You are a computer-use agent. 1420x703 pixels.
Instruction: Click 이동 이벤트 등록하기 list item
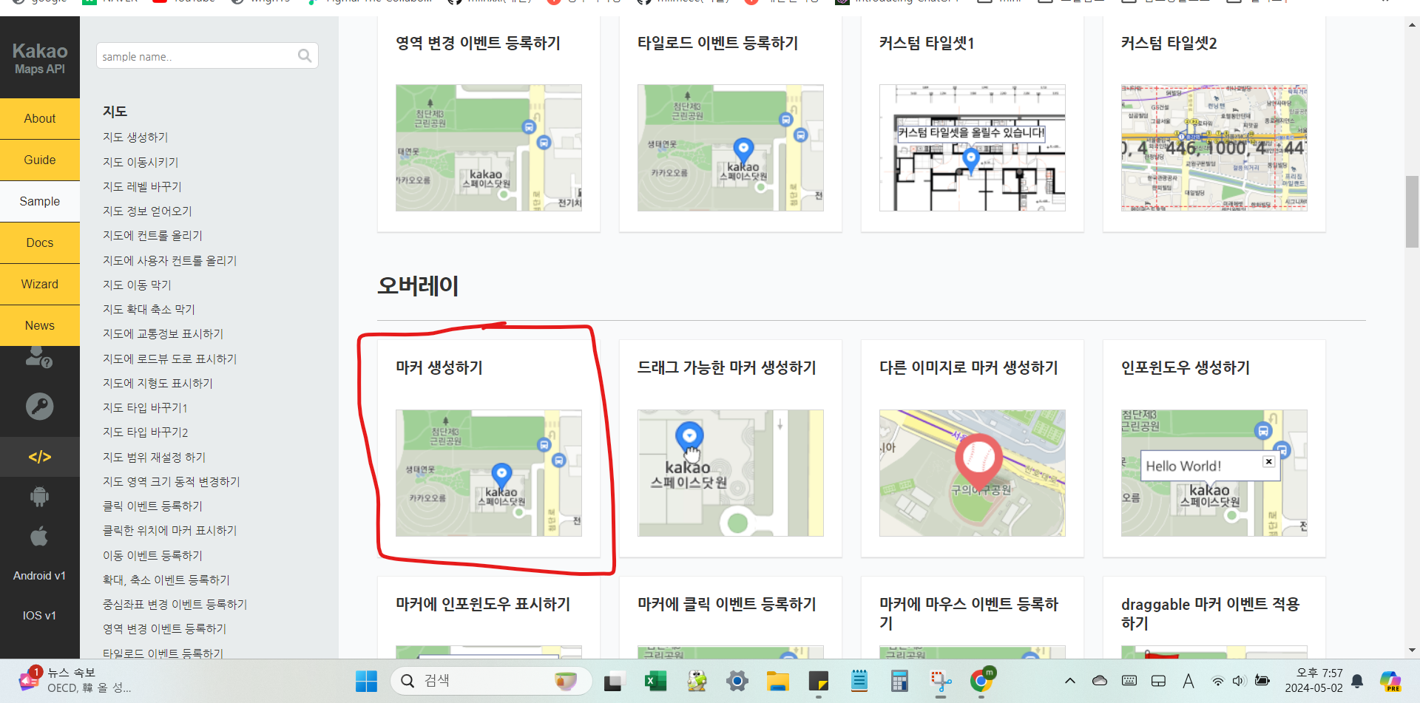click(x=152, y=555)
